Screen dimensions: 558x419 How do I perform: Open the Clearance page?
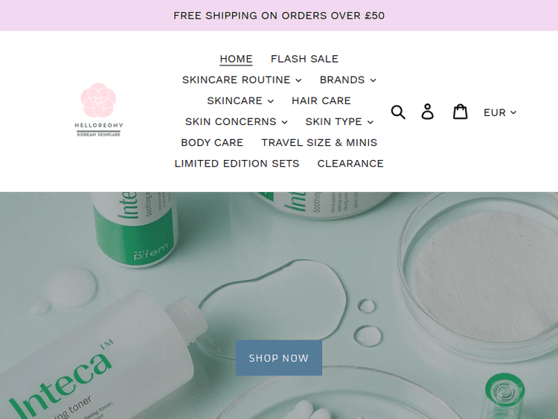point(350,164)
